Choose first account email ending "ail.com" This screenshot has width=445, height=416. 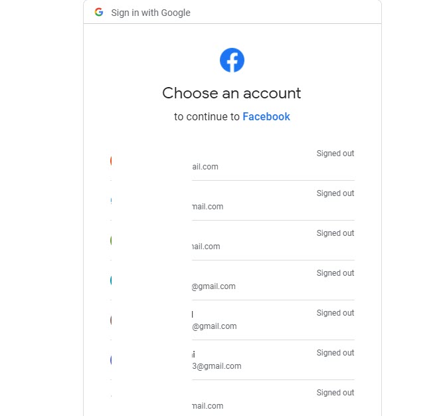205,167
